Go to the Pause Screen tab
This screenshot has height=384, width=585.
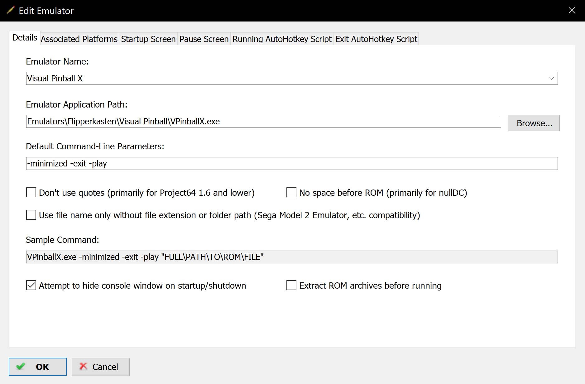tap(204, 39)
